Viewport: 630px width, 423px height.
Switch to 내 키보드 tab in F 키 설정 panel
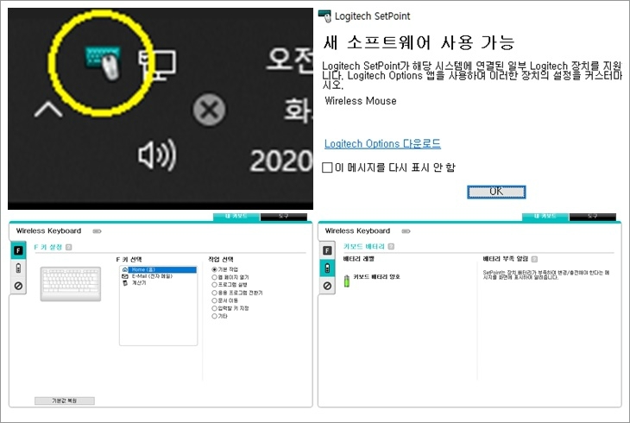(236, 217)
